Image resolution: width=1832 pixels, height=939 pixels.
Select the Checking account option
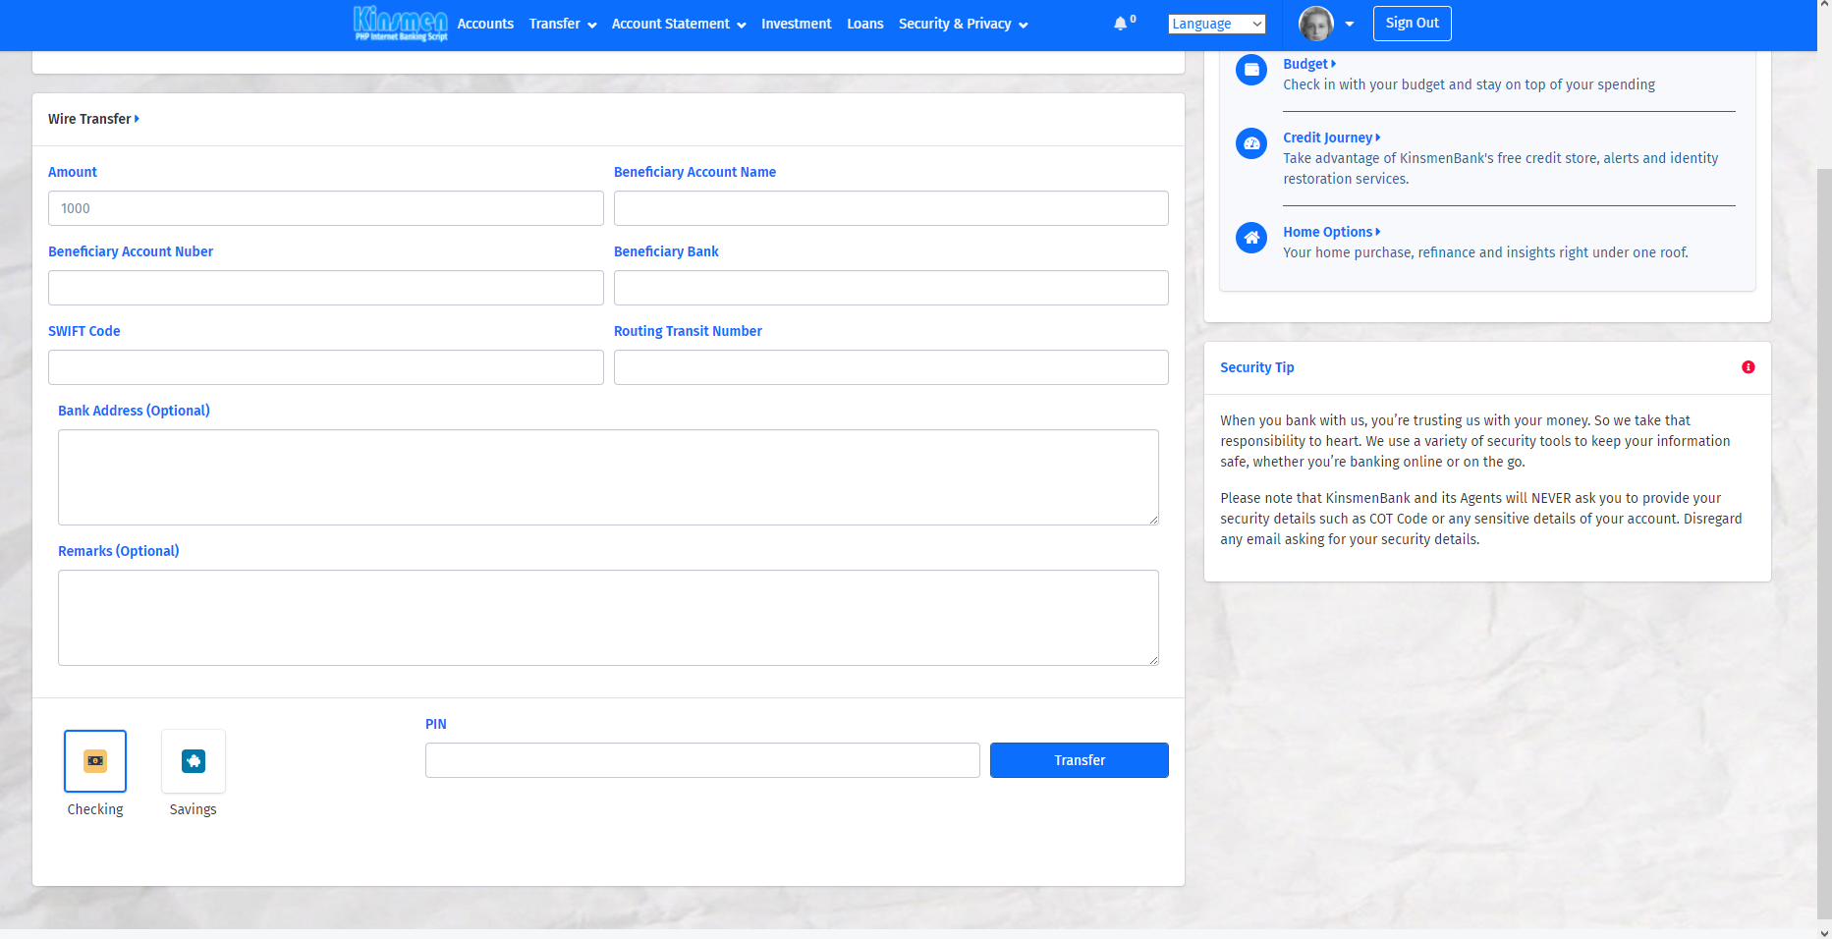(95, 761)
